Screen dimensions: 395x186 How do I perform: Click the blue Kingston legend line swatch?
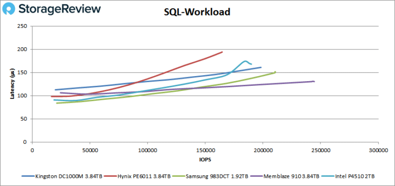(28, 176)
